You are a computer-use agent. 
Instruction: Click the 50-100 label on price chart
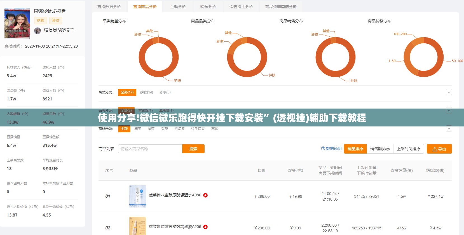pos(457,61)
